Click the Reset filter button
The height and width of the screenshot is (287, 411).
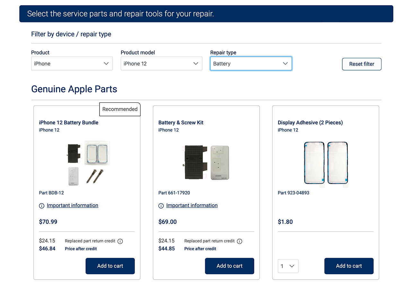point(362,64)
